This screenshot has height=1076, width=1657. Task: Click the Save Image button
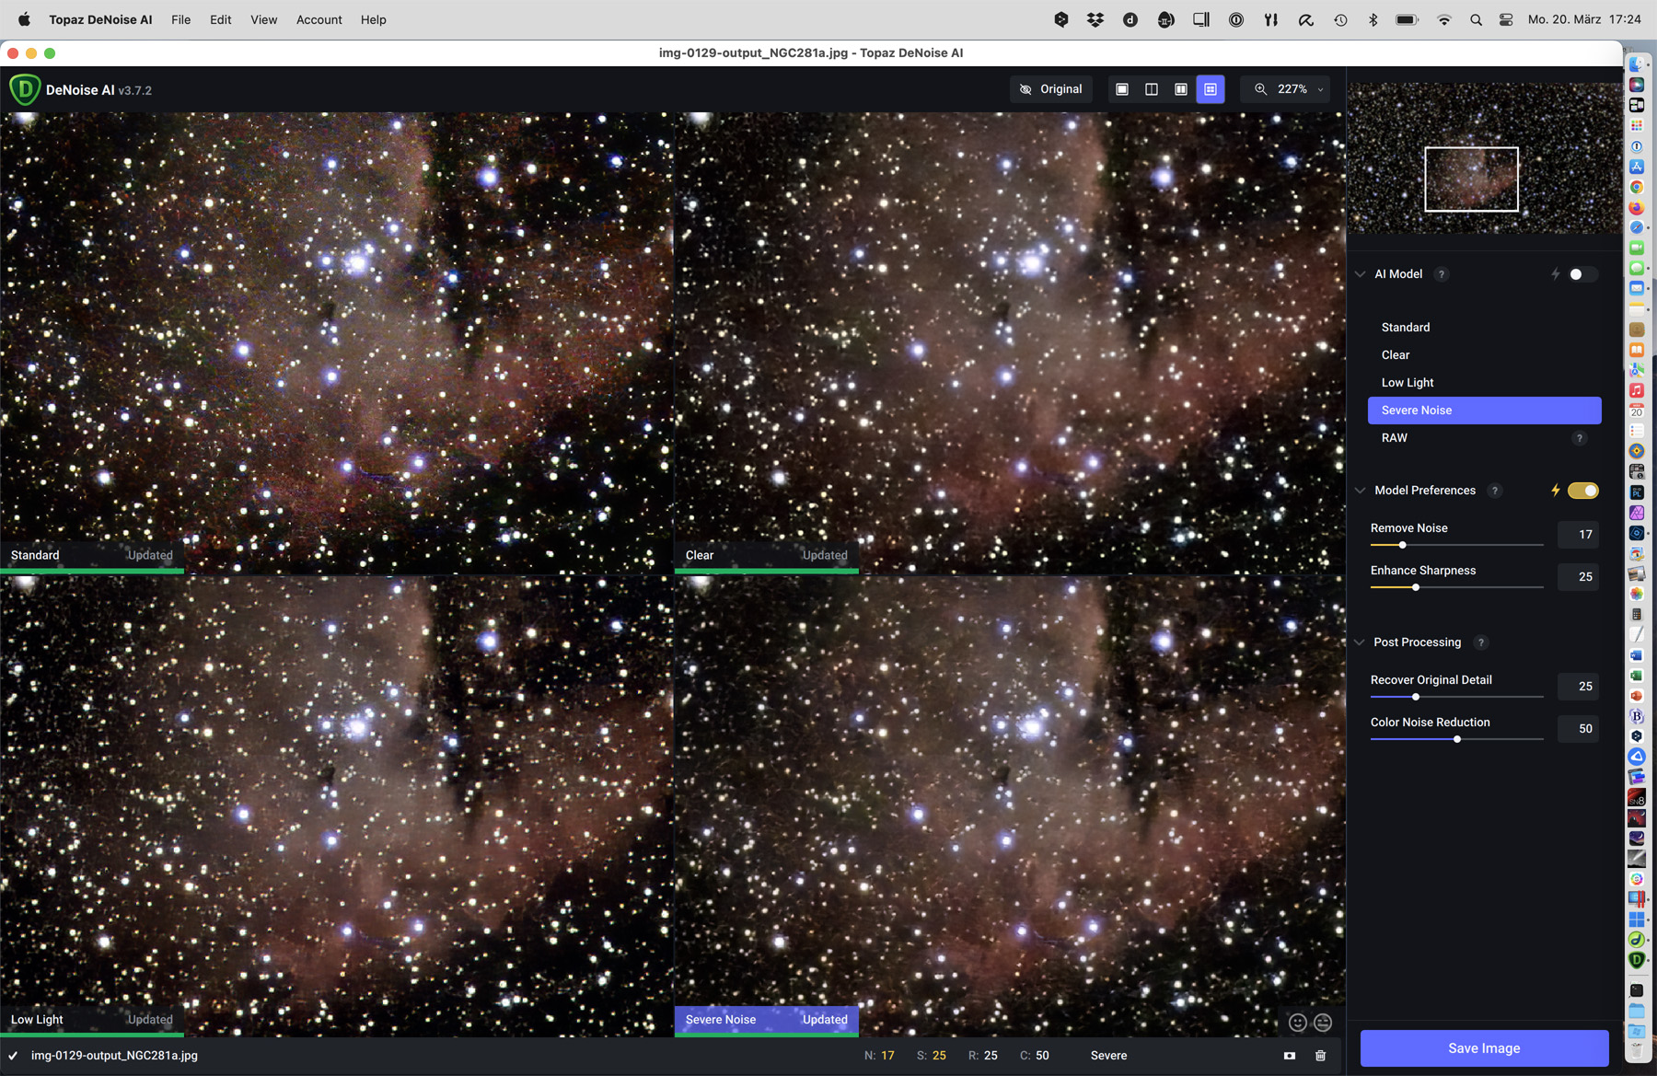[1484, 1048]
